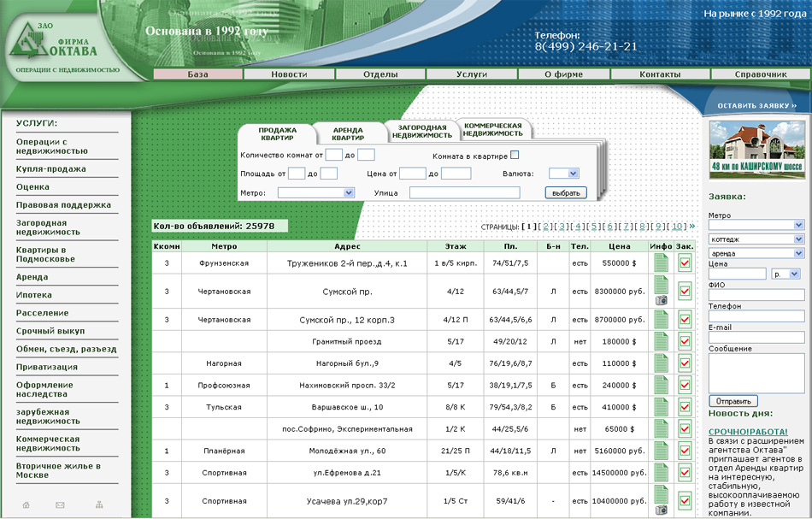The width and height of the screenshot is (812, 519).
Task: Open the 'Метро' dropdown in the Заявка form
Action: tap(756, 225)
